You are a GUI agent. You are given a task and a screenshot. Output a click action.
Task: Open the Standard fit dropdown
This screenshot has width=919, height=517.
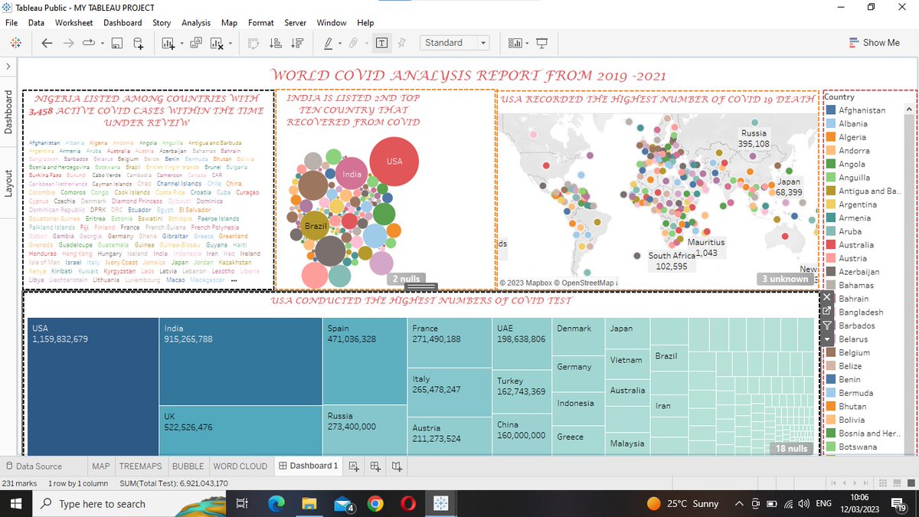coord(455,43)
